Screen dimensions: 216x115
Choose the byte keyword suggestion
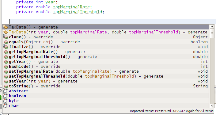105,101
